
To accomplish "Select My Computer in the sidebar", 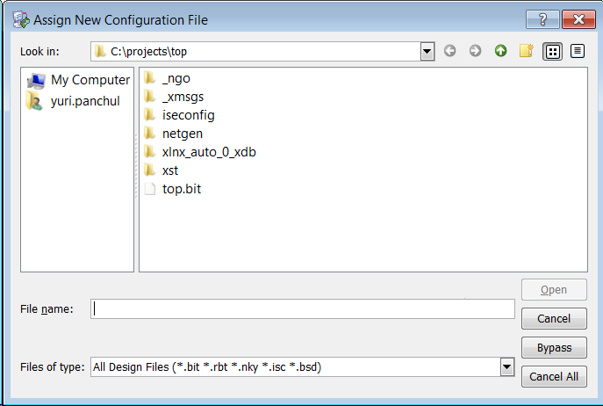I will point(90,80).
